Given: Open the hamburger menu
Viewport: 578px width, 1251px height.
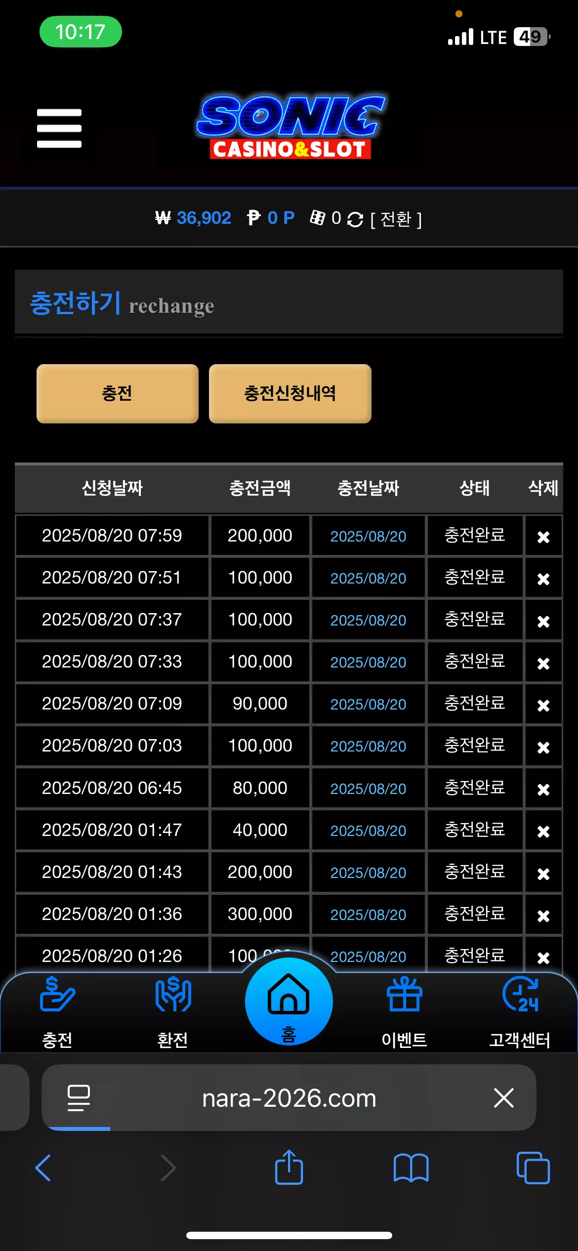Looking at the screenshot, I should (59, 128).
